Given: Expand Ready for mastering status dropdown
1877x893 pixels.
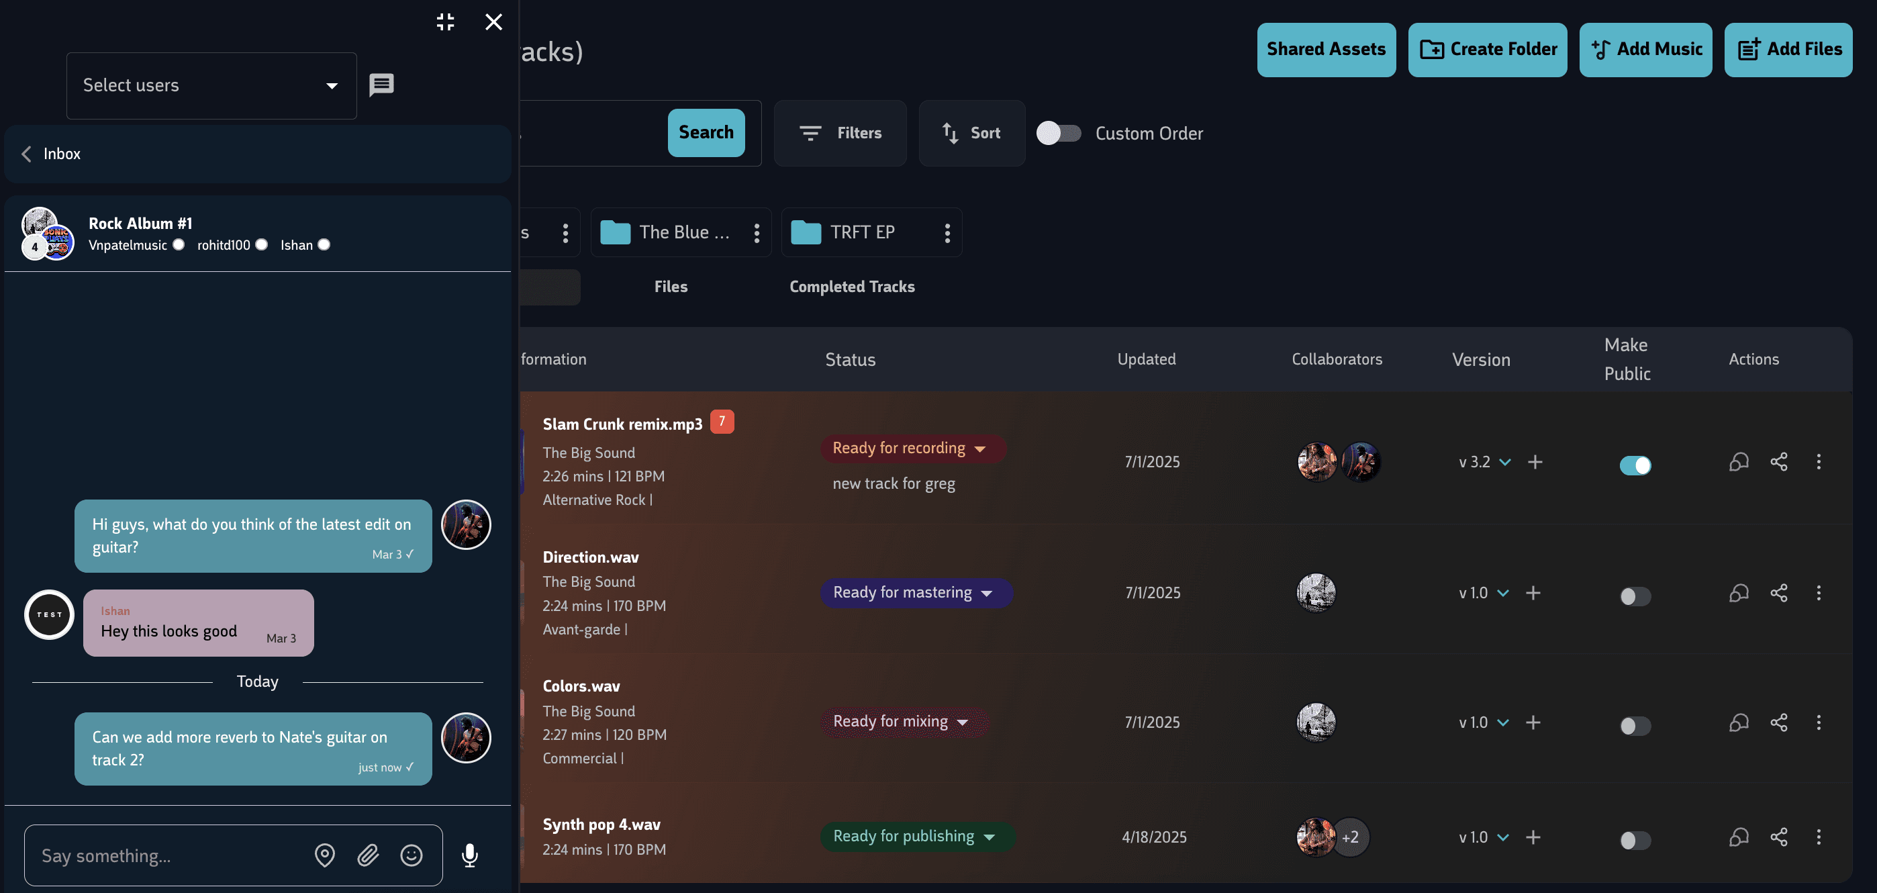Looking at the screenshot, I should (x=987, y=594).
